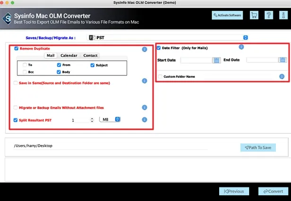Viewport: 291px width, 201px height.
Task: Show info for Split Resultant PST
Action: tap(145, 120)
